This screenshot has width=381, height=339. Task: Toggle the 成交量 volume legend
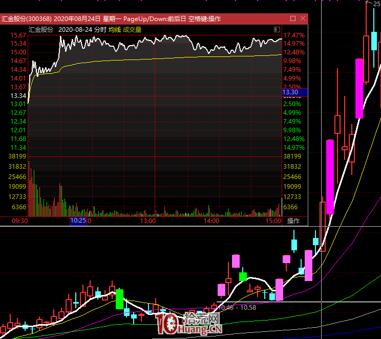pyautogui.click(x=132, y=30)
